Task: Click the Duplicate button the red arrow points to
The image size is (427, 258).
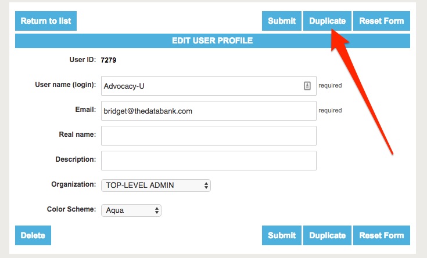Action: click(327, 21)
